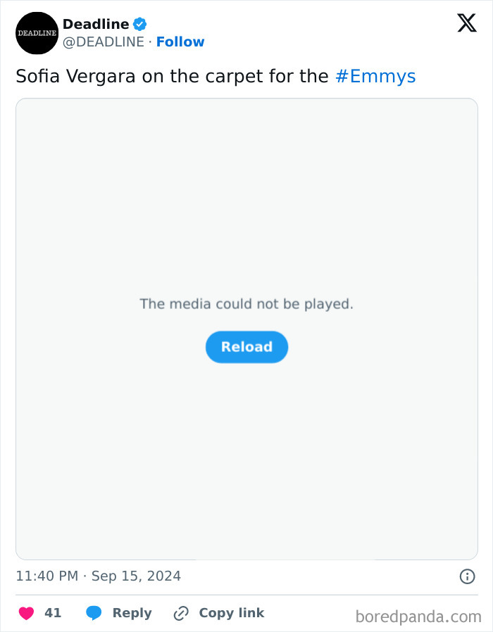Click the blue verified checkmark badge
The image size is (493, 632).
139,23
